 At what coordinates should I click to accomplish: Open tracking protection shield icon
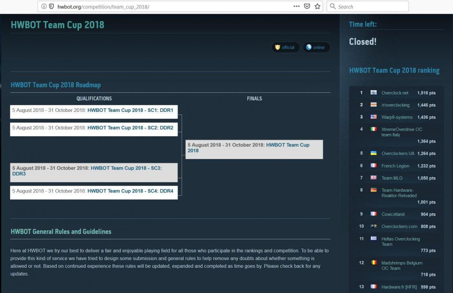coord(51,7)
